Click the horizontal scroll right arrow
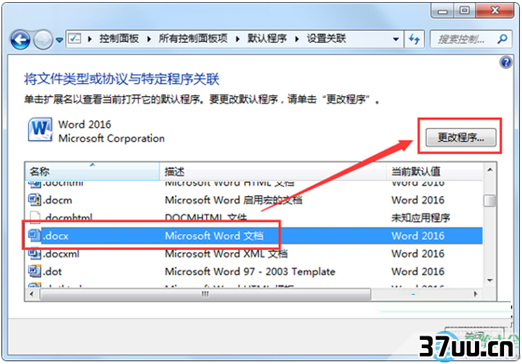Viewport: 522px width, 364px height. pyautogui.click(x=476, y=294)
